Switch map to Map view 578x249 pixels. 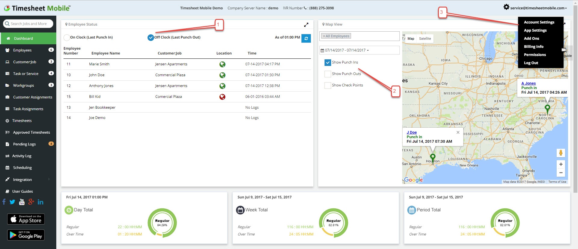(x=411, y=39)
